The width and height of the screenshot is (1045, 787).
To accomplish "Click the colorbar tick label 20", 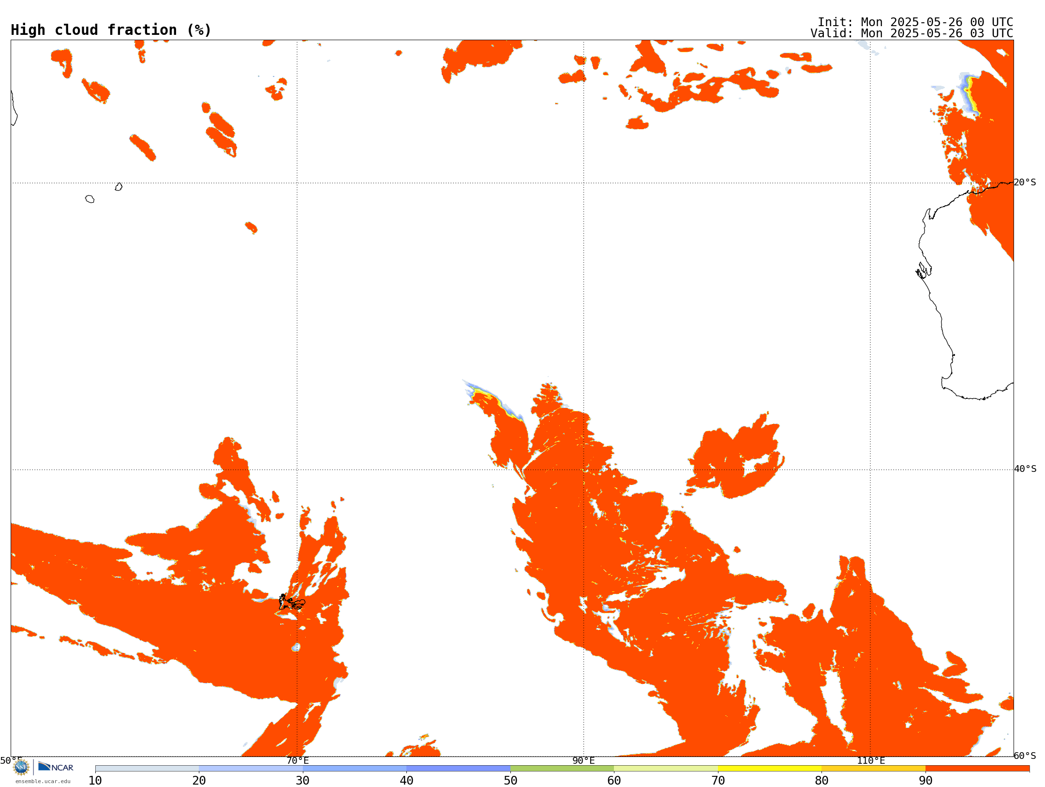I will 199,781.
